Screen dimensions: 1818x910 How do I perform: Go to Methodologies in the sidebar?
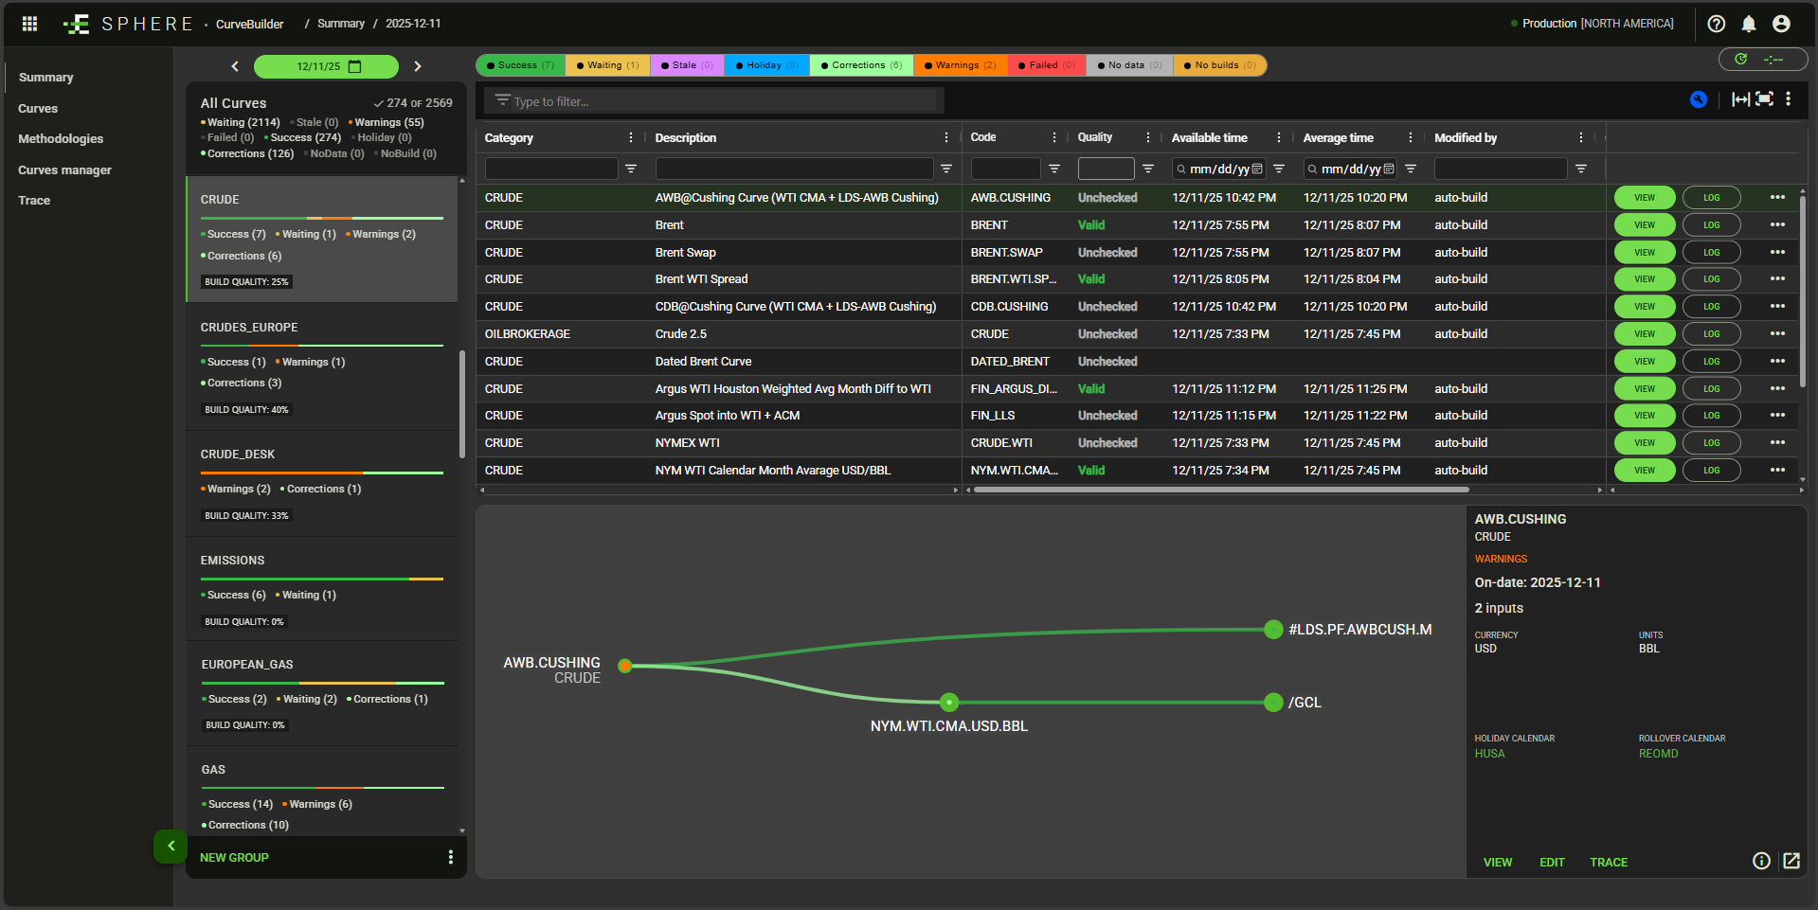(61, 139)
